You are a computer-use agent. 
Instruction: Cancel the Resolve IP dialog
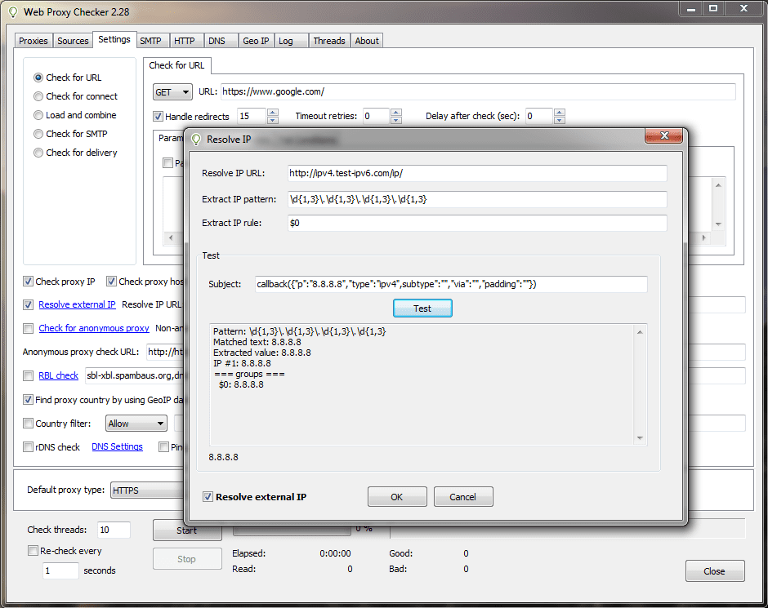[463, 497]
